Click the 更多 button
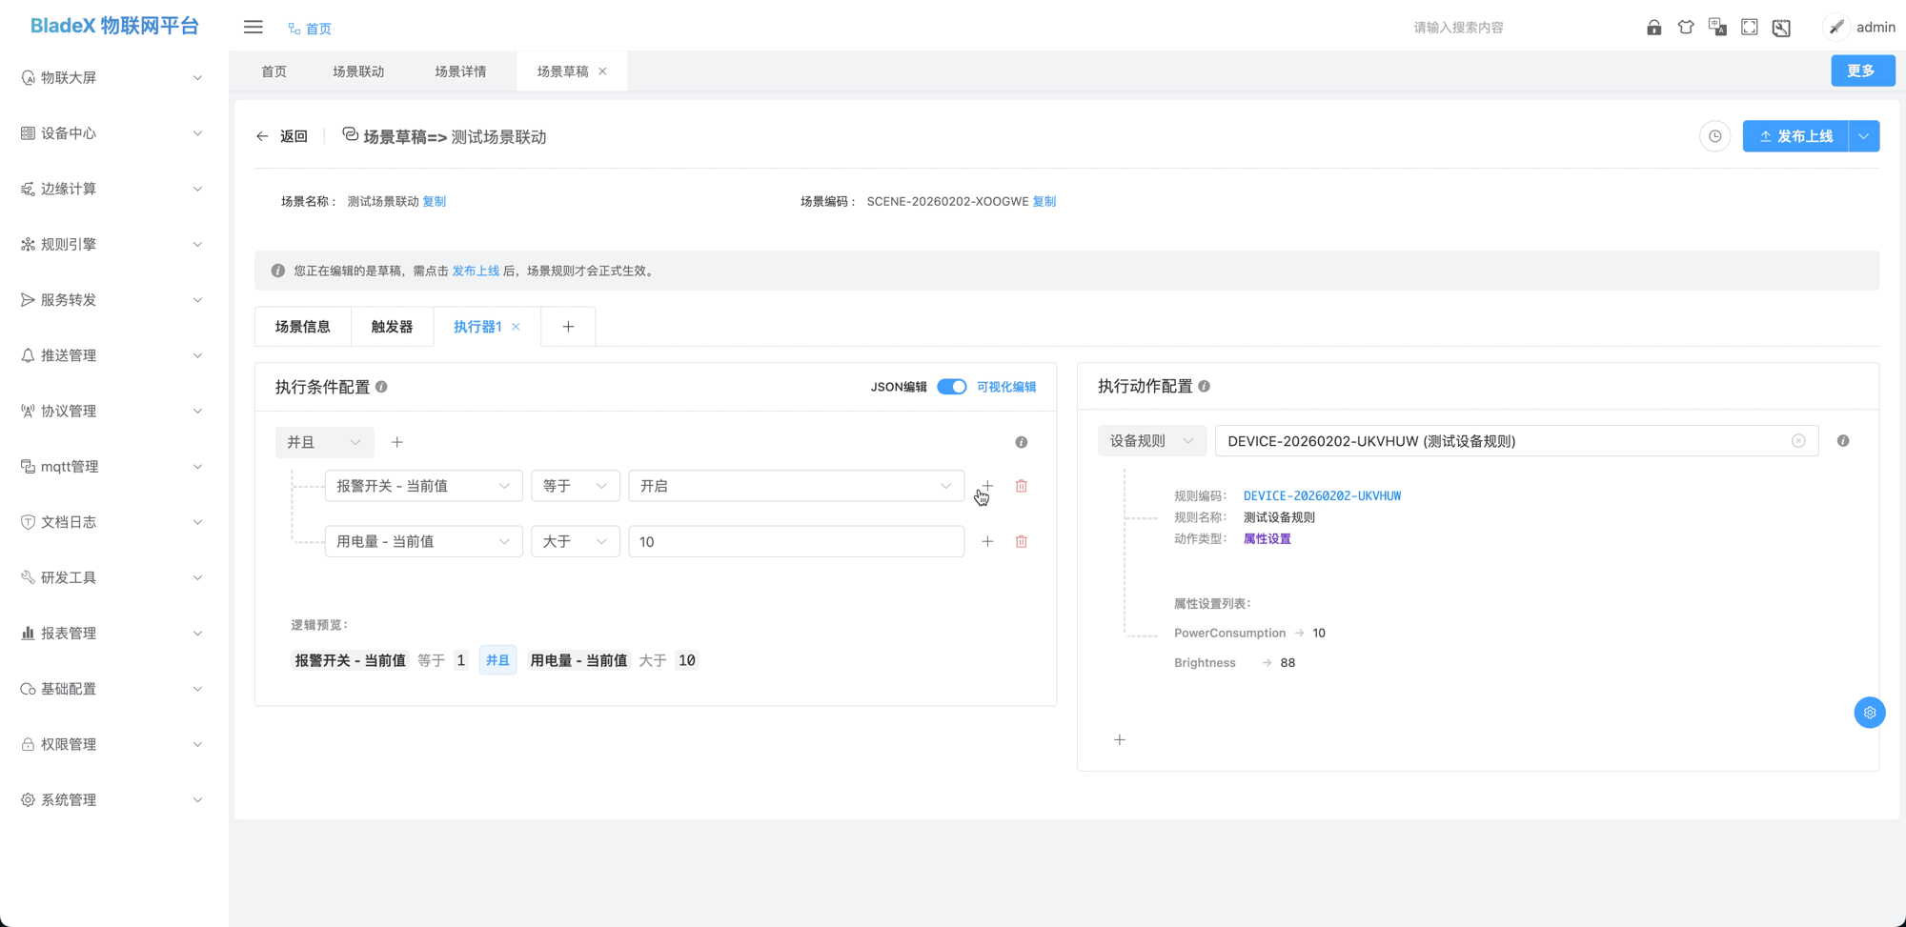Screen dimensions: 1906x927 tap(1862, 71)
